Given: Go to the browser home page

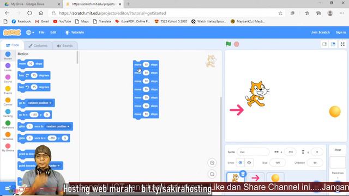Looking at the screenshot, I should [x=41, y=13].
